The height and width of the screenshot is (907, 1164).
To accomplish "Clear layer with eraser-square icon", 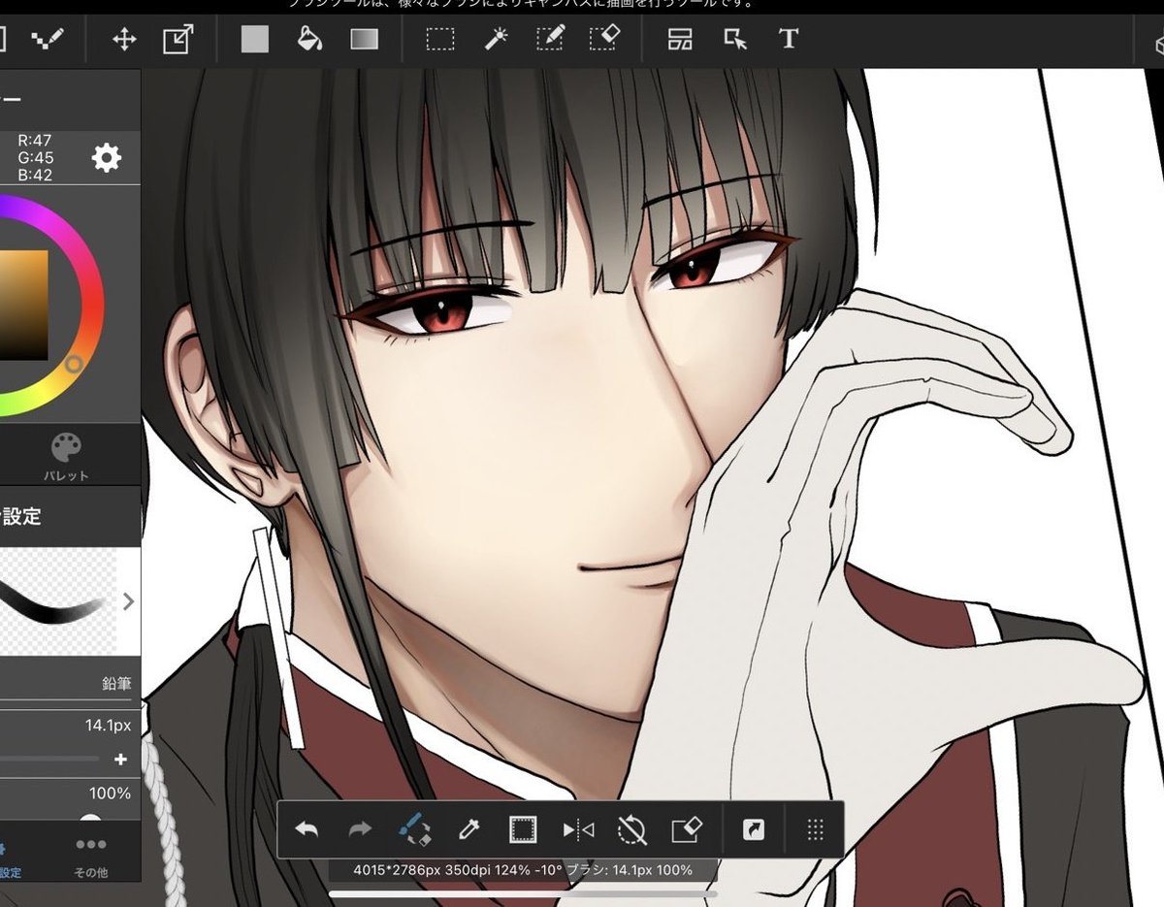I will pyautogui.click(x=686, y=829).
